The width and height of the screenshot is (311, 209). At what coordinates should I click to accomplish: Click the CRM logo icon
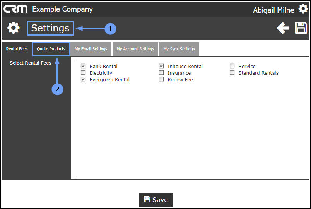(15, 9)
